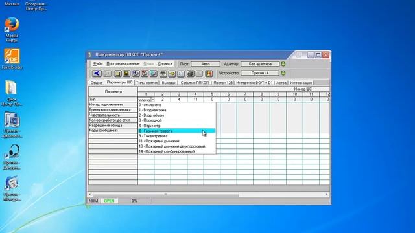Click the open folder toolbar icon

(x=117, y=73)
